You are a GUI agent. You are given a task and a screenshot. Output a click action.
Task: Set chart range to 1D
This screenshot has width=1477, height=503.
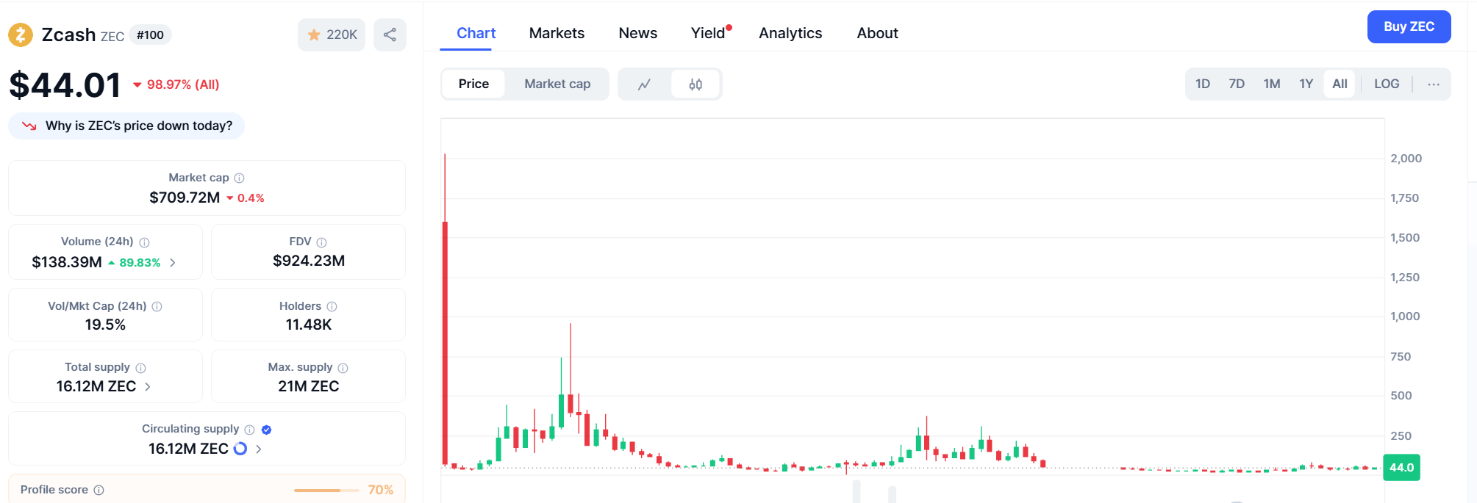[x=1203, y=84]
